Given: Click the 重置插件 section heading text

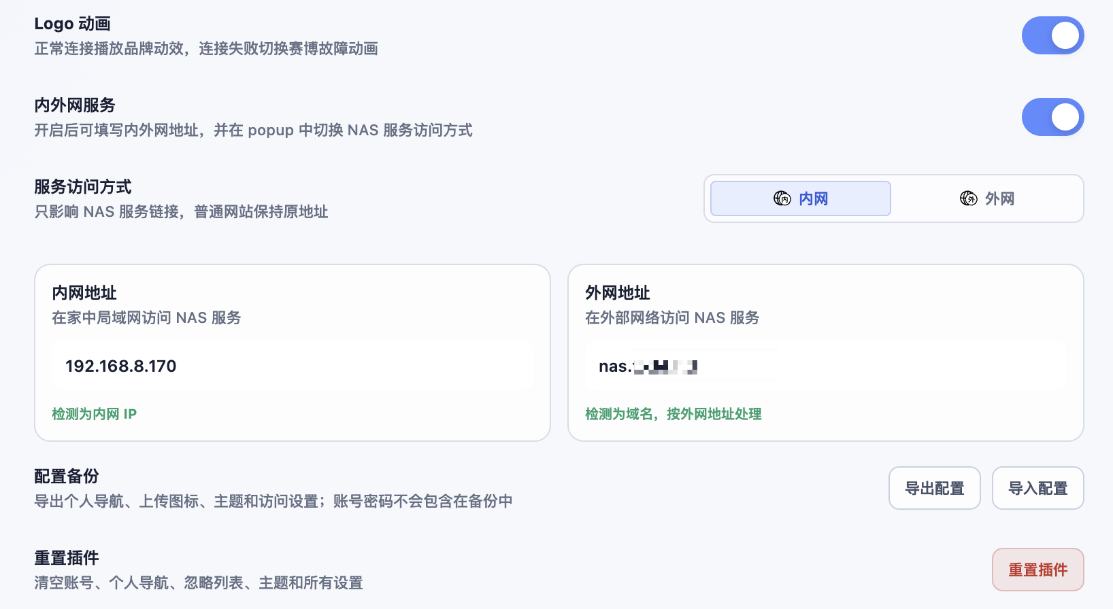Looking at the screenshot, I should [67, 558].
